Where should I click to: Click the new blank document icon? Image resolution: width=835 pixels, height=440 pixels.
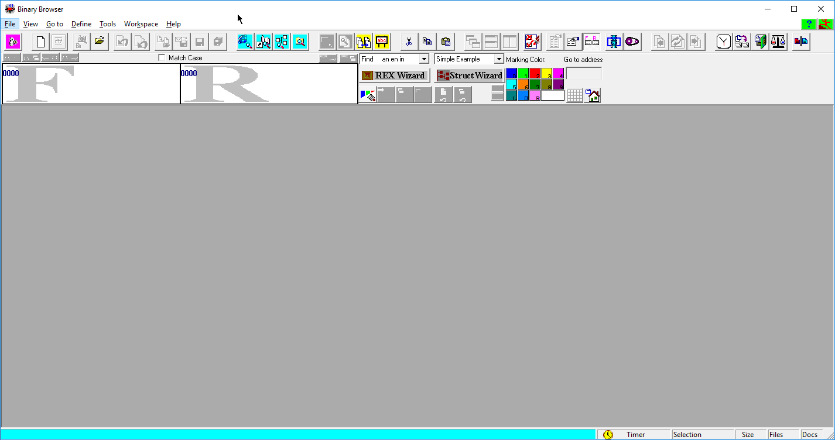click(x=40, y=42)
